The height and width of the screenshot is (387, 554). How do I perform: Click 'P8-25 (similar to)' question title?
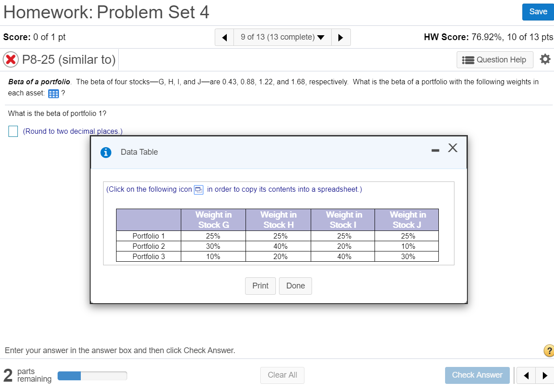[x=69, y=60]
